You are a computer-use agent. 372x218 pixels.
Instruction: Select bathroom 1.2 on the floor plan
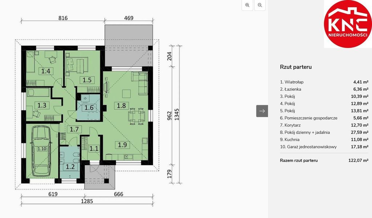tap(70, 167)
